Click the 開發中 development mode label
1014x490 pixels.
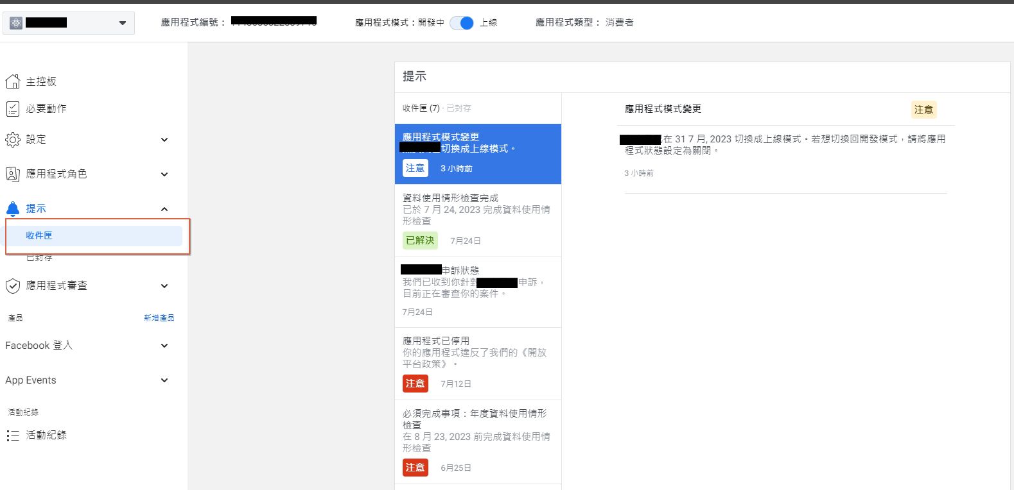431,22
